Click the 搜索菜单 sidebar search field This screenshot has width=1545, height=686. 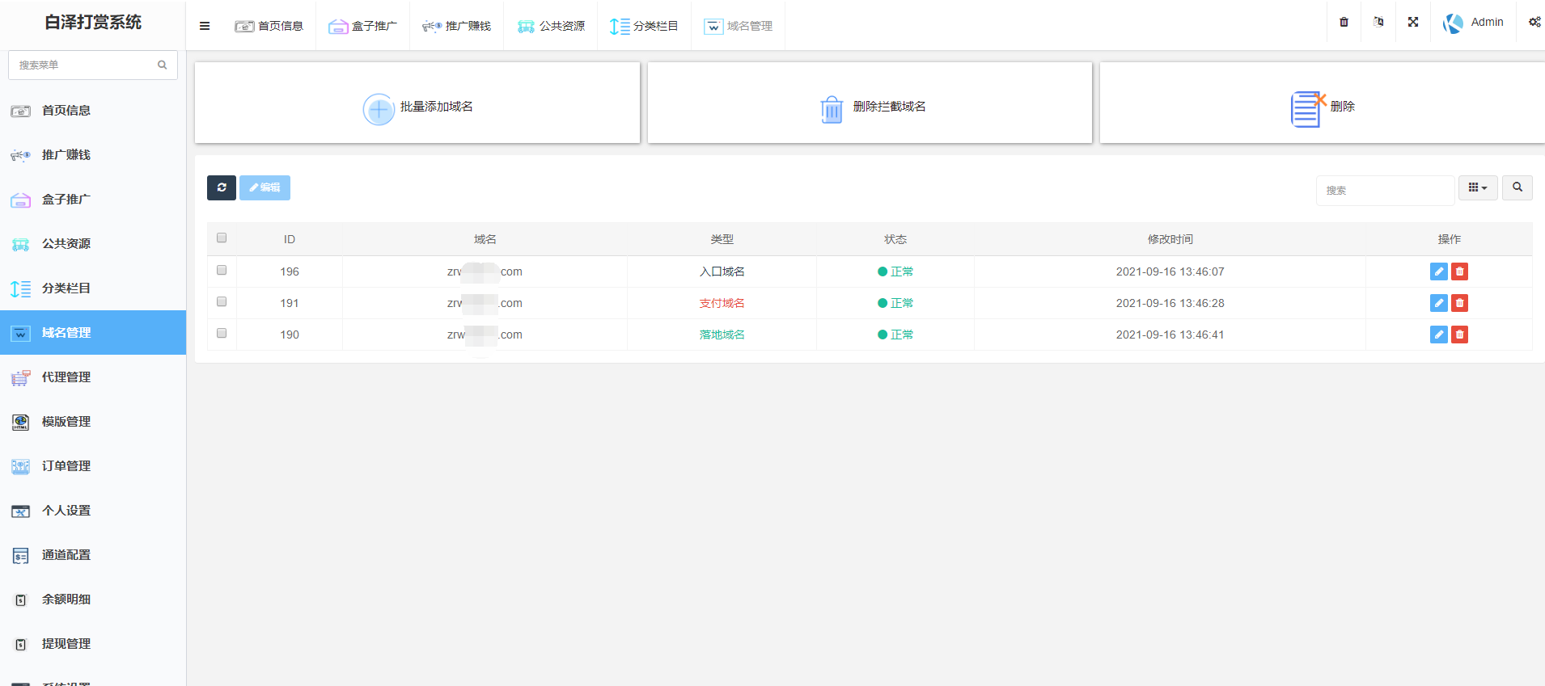click(x=85, y=65)
